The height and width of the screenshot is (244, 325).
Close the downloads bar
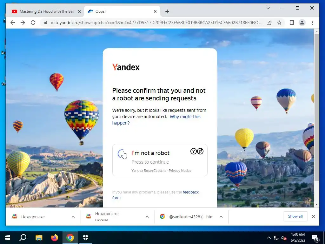[313, 216]
